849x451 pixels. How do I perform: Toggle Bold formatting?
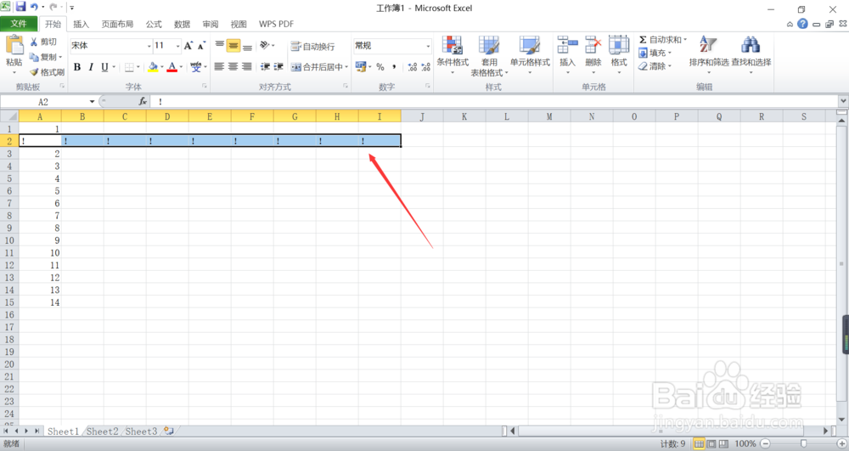point(77,67)
